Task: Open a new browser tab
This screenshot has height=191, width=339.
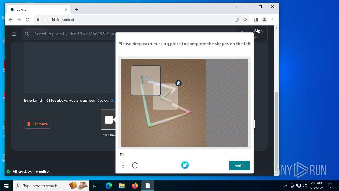Action: 76,10
